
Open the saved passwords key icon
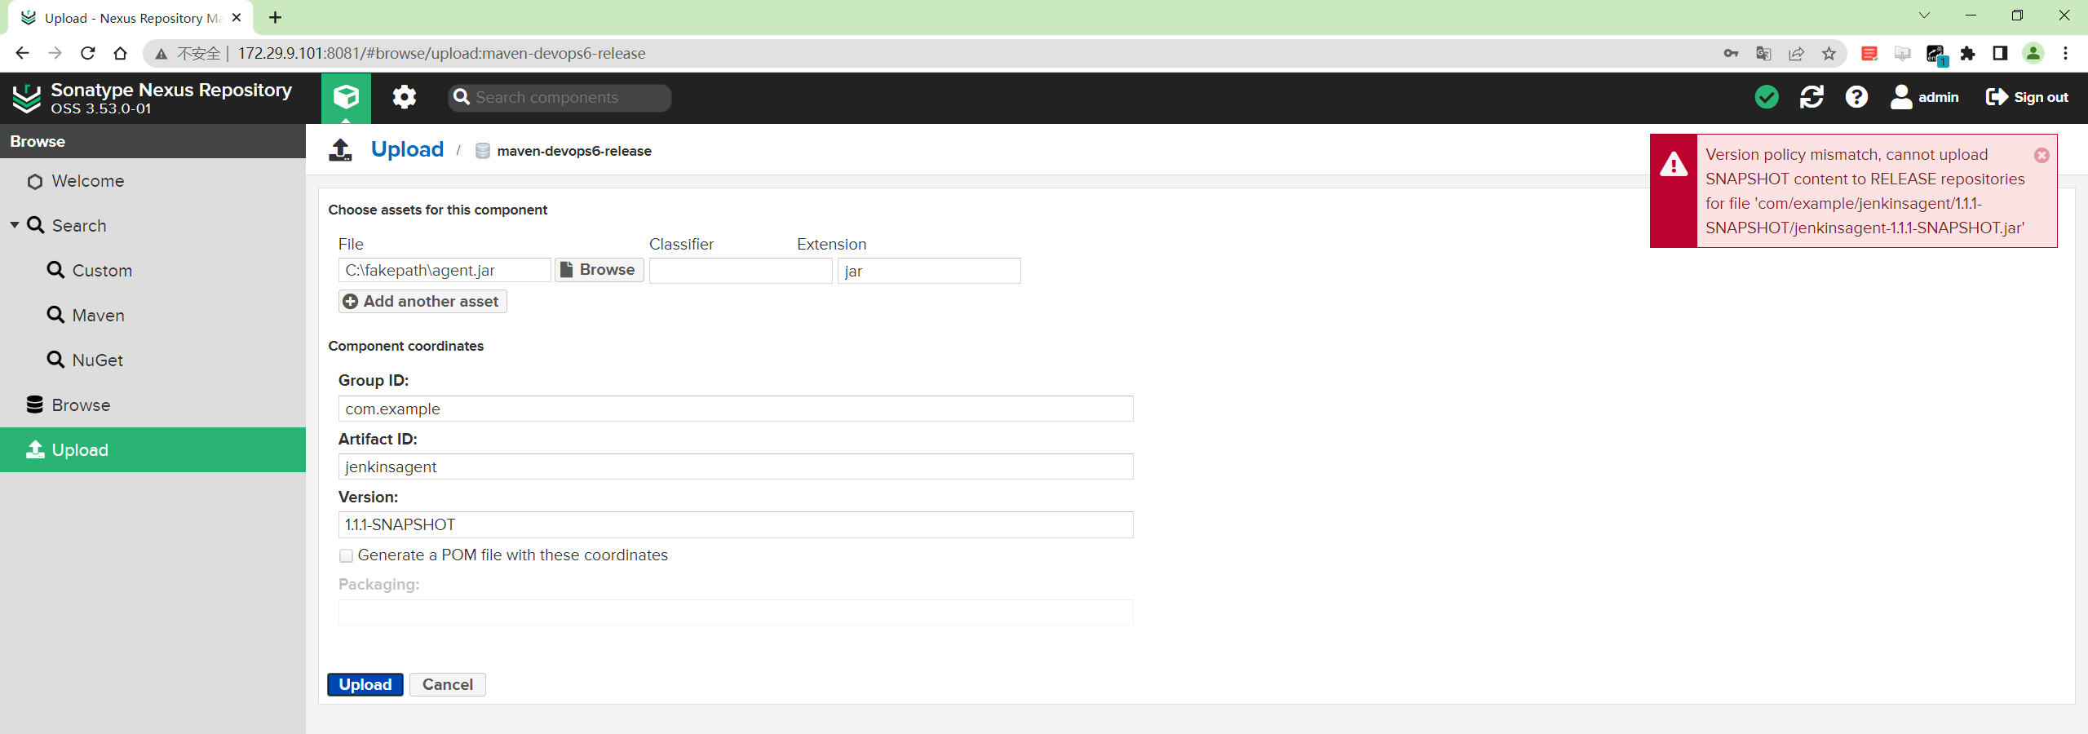click(x=1731, y=53)
